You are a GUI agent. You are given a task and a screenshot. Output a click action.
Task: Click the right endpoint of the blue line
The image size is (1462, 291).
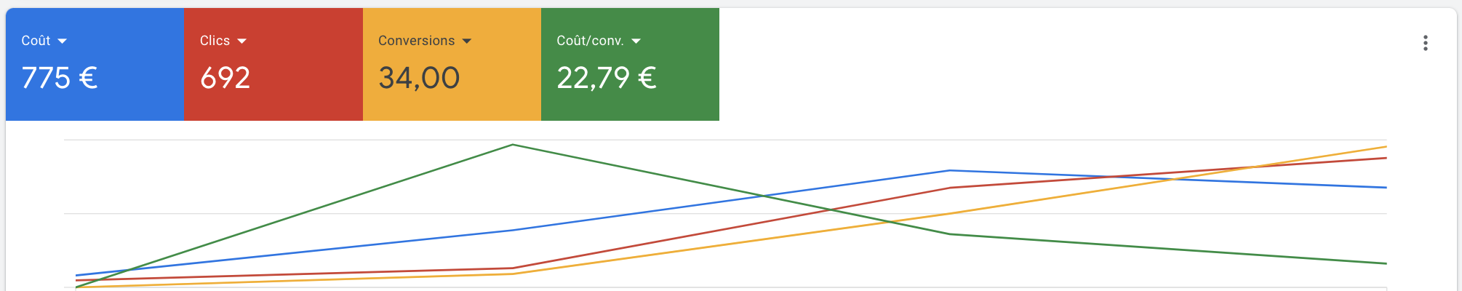point(1386,188)
